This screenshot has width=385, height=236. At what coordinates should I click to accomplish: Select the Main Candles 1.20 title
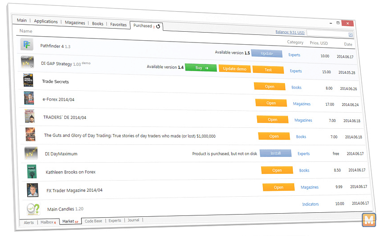click(x=65, y=209)
